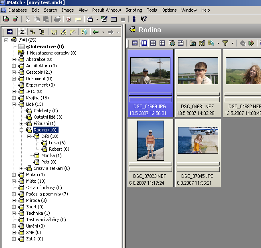The image size is (261, 248).
Task: Collapse the Rodina category node
Action: point(21,130)
